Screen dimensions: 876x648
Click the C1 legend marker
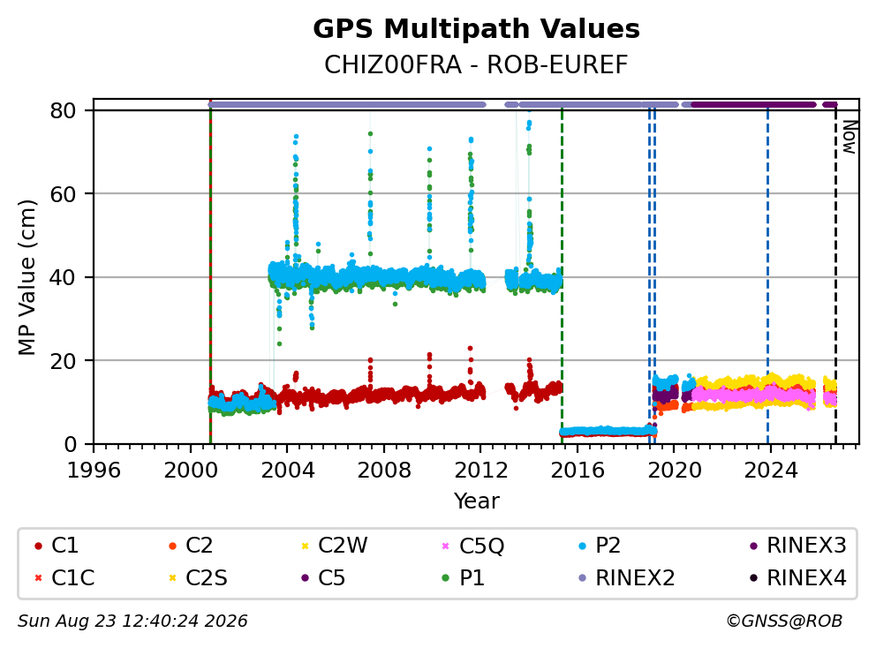point(38,546)
